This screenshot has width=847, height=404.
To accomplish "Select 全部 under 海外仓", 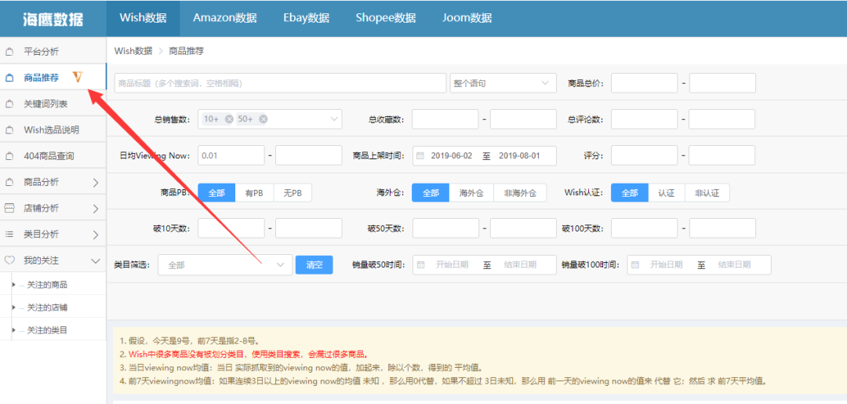I will tap(431, 193).
